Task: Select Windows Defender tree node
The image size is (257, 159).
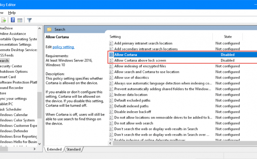Action: point(14,131)
